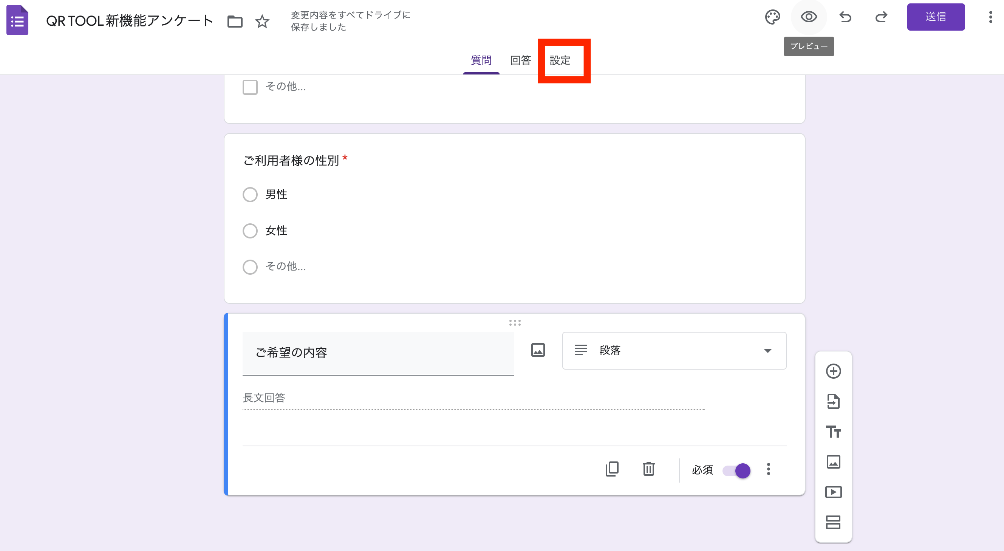Viewport: 1004px width, 551px height.
Task: Delete the ご希望の内容 question
Action: [648, 469]
